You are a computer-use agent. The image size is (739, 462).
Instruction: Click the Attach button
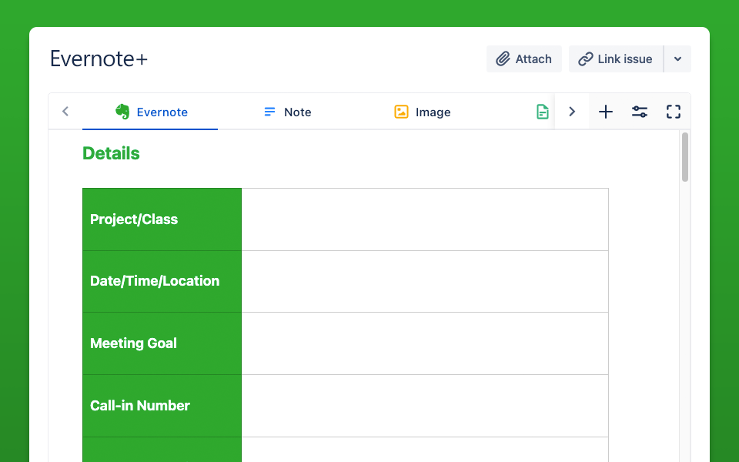click(524, 59)
